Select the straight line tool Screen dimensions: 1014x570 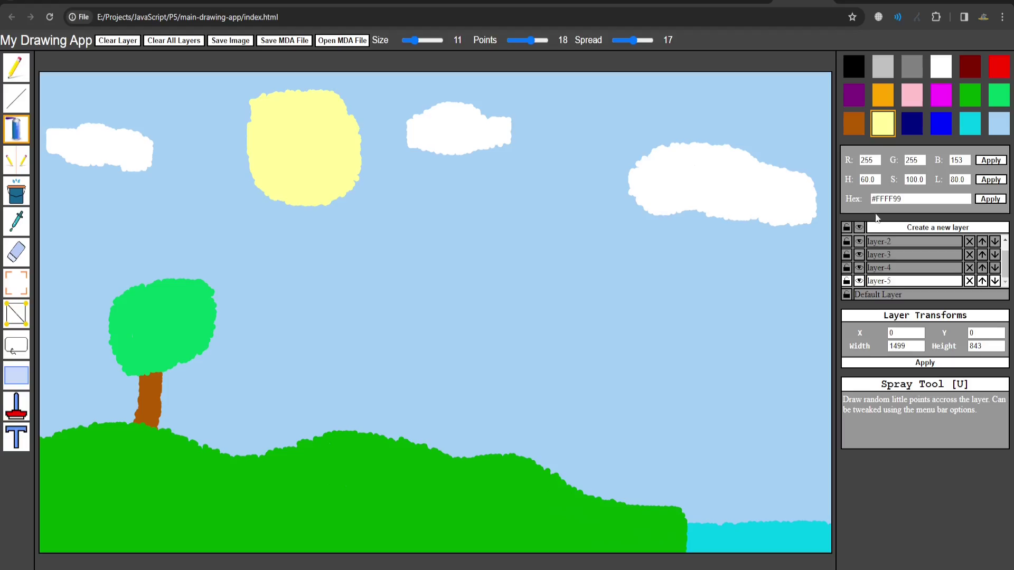16,99
